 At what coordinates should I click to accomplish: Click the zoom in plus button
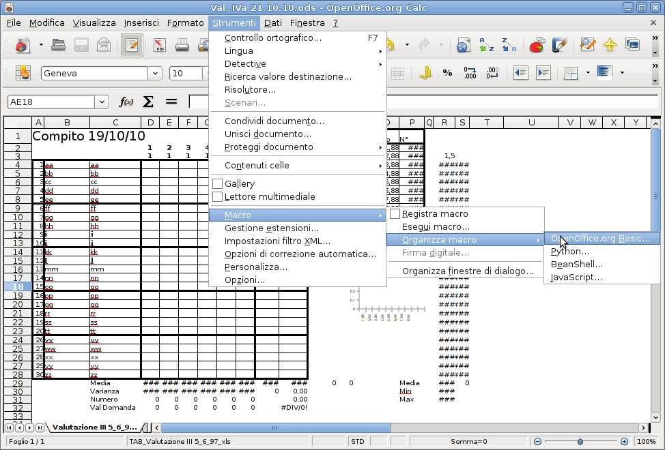coord(624,442)
